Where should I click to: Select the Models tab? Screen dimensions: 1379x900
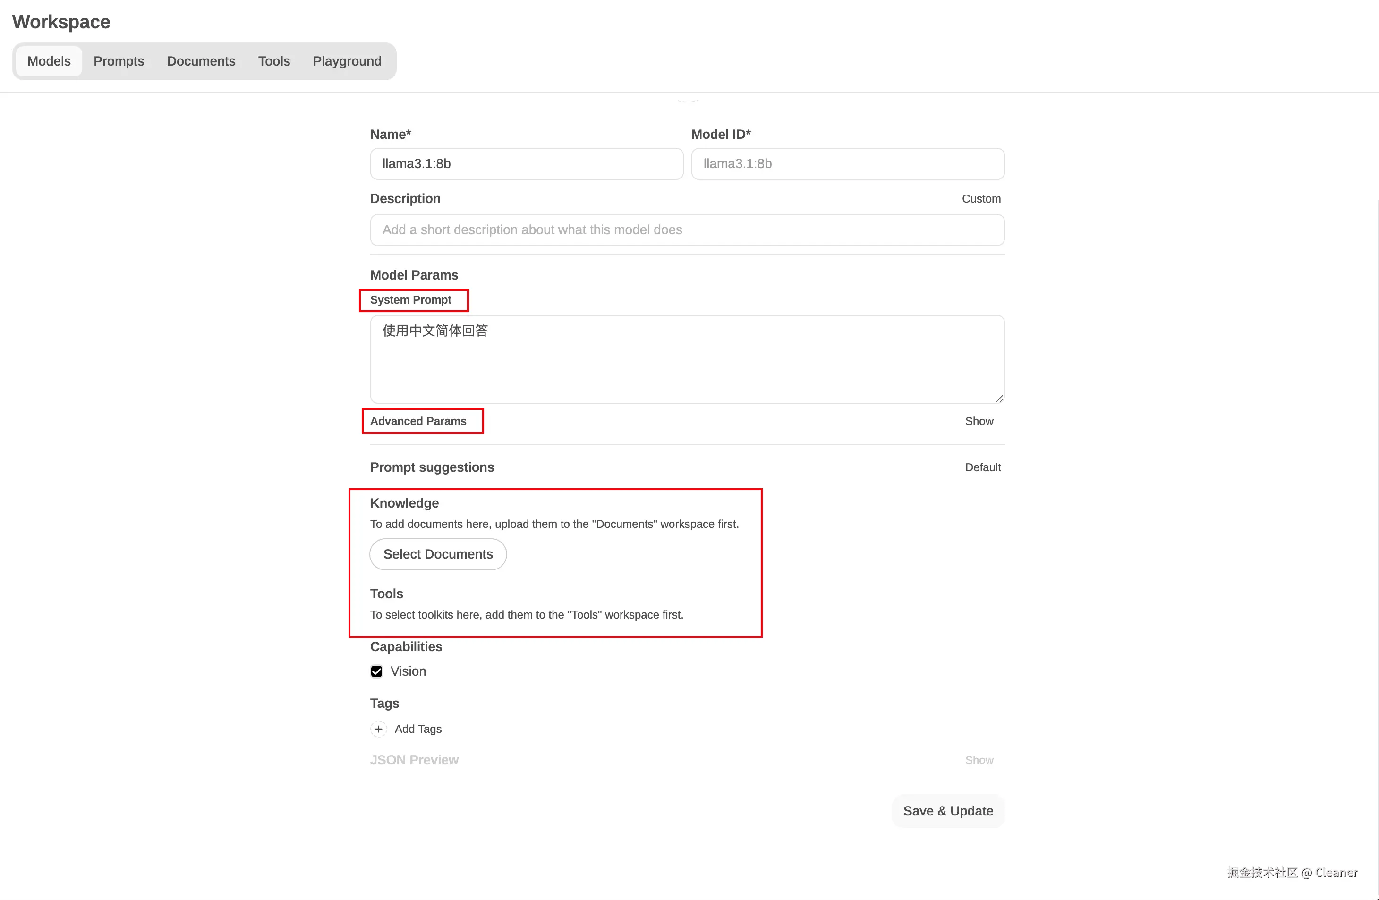click(49, 61)
